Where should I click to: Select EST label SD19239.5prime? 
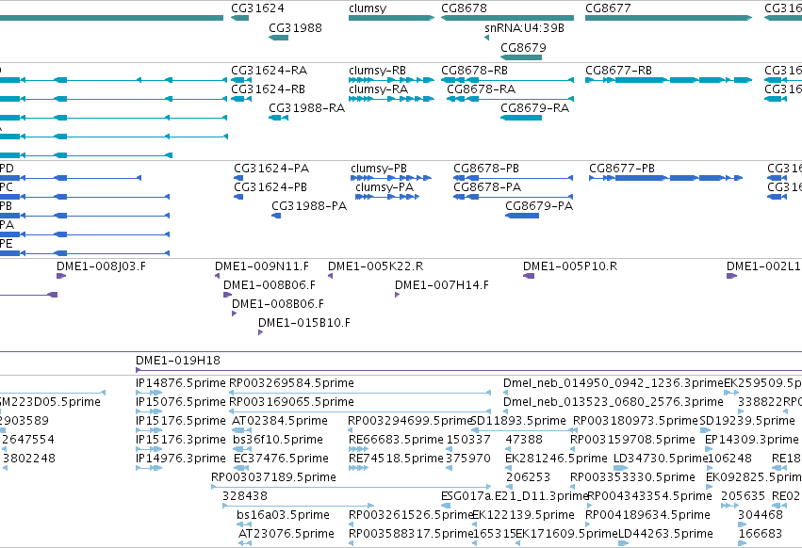click(x=747, y=421)
